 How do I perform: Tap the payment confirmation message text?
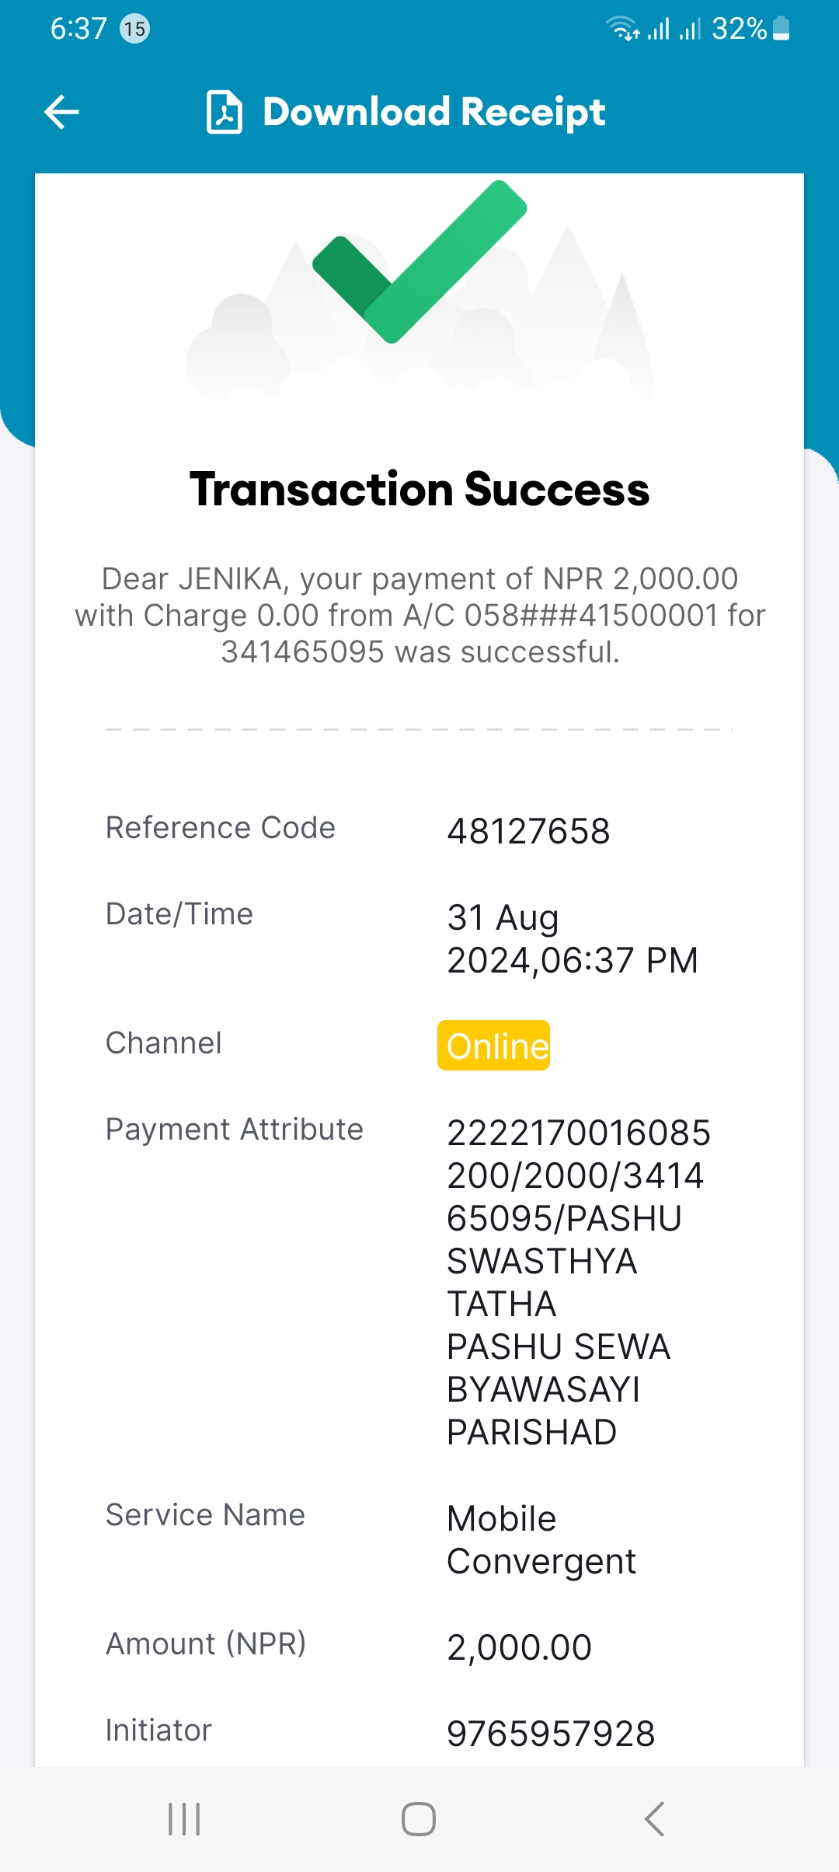(419, 615)
